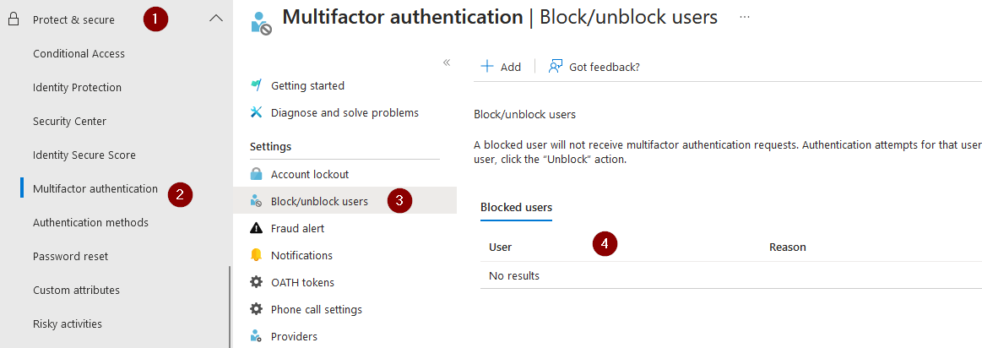Click the Providers user icon
Image resolution: width=982 pixels, height=348 pixels.
point(256,336)
